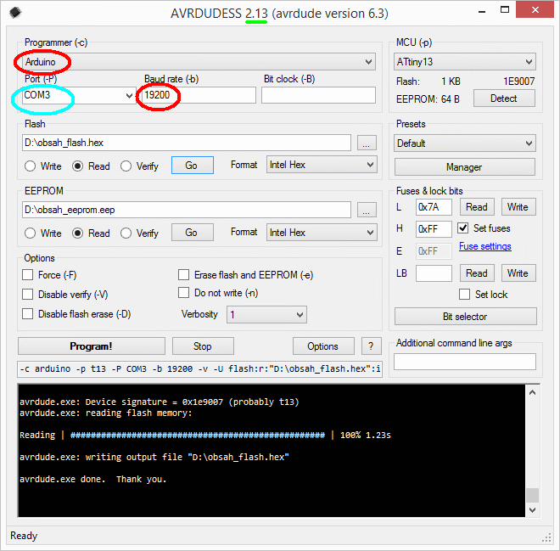This screenshot has height=551, width=560.
Task: Click the AVRDUDESS chip icon in title bar
Action: coord(15,13)
